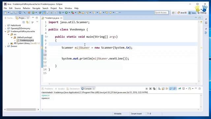The image size is (211, 119).
Task: Click the Previous Annotation toolbar icon
Action: pyautogui.click(x=100, y=13)
